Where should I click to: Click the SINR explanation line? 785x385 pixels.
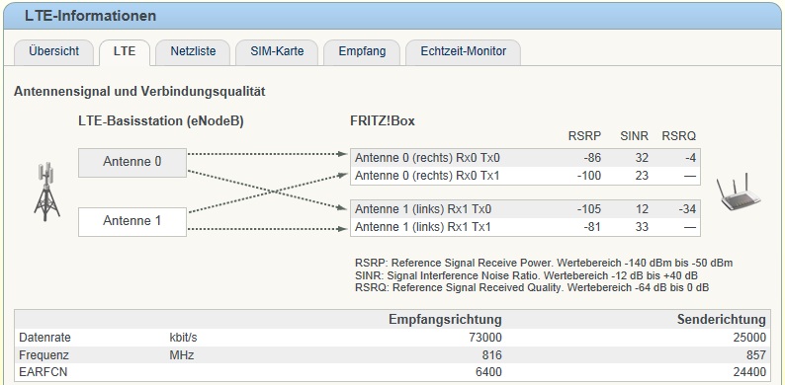(x=526, y=275)
